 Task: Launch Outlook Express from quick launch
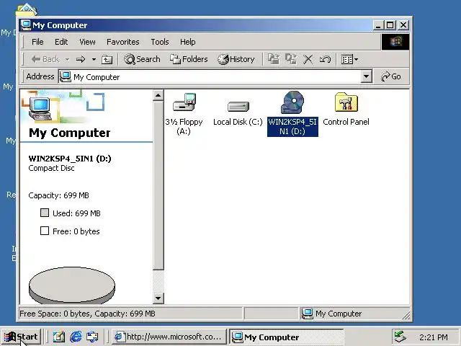tap(92, 337)
